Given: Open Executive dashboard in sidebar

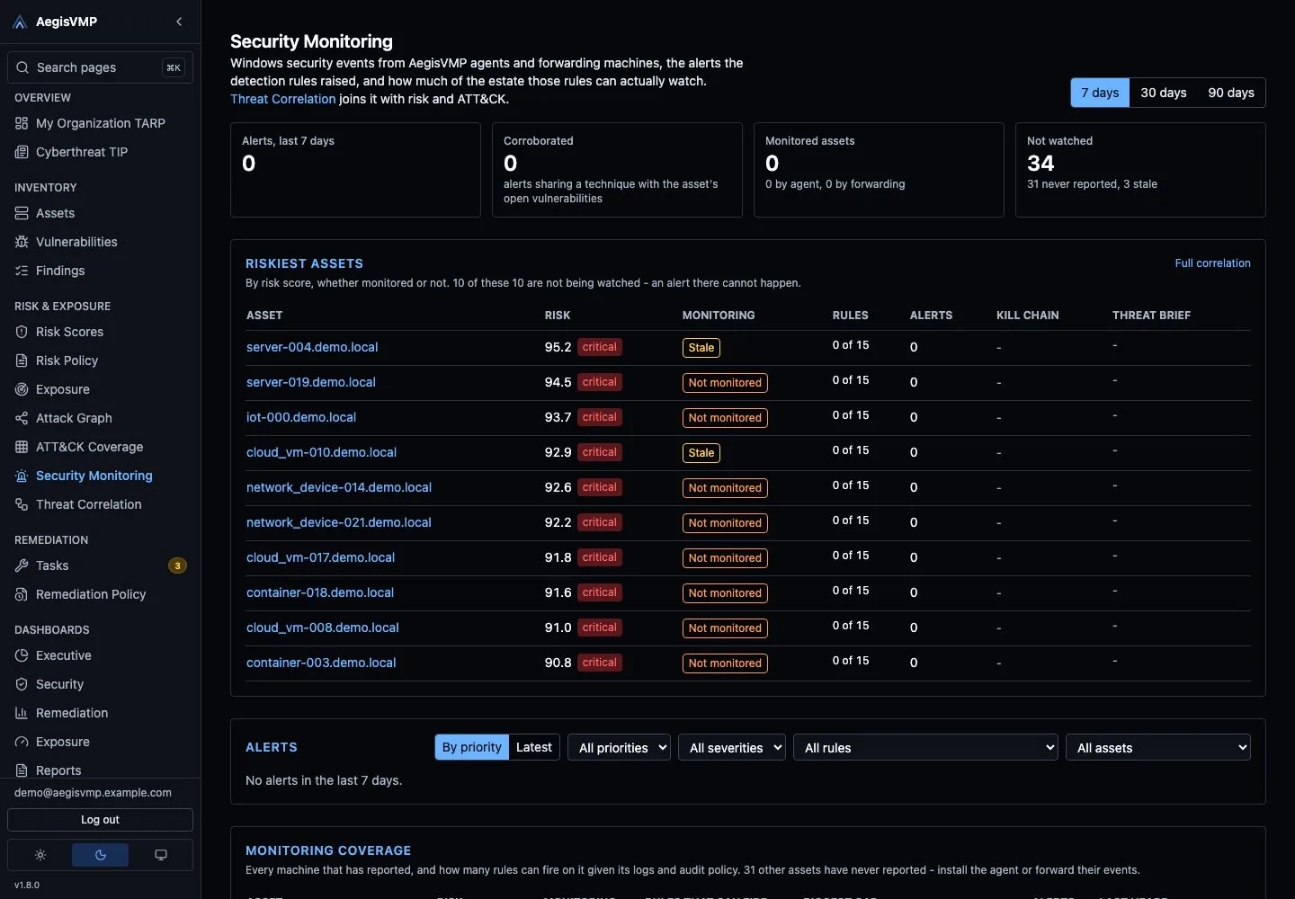Looking at the screenshot, I should pos(100,655).
